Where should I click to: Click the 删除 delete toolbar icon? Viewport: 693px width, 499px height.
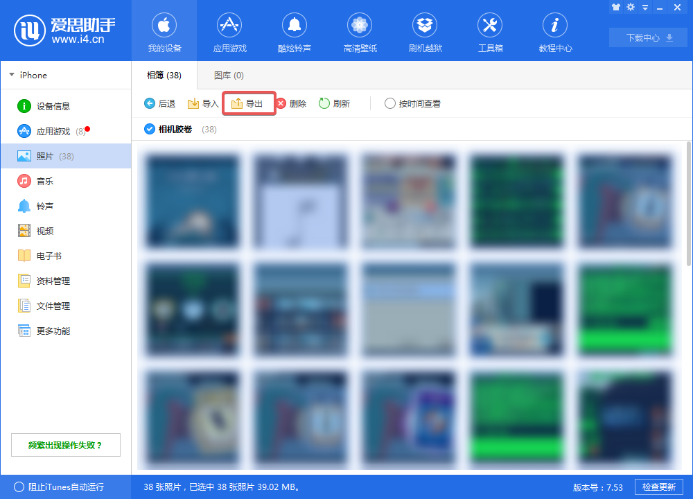coord(281,104)
